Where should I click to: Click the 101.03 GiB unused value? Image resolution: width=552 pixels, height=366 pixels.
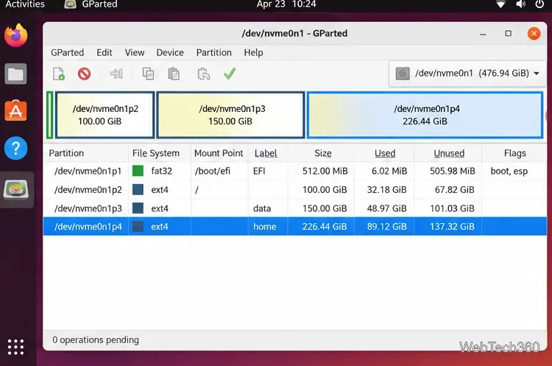(452, 208)
